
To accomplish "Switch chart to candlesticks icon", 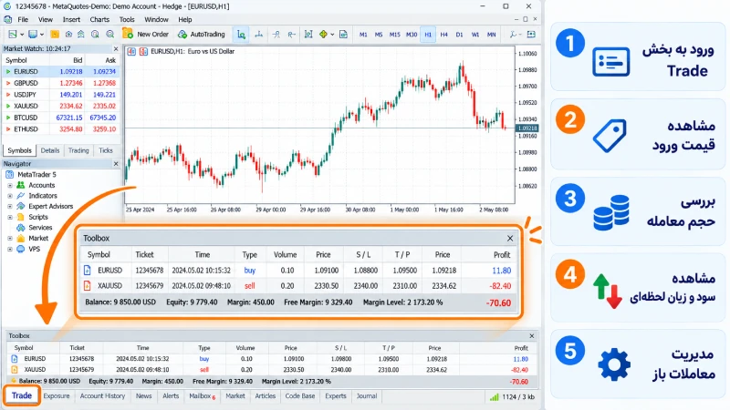I will click(259, 35).
